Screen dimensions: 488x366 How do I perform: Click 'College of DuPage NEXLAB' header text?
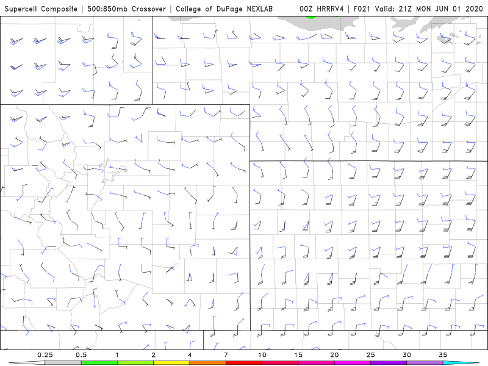pyautogui.click(x=224, y=9)
